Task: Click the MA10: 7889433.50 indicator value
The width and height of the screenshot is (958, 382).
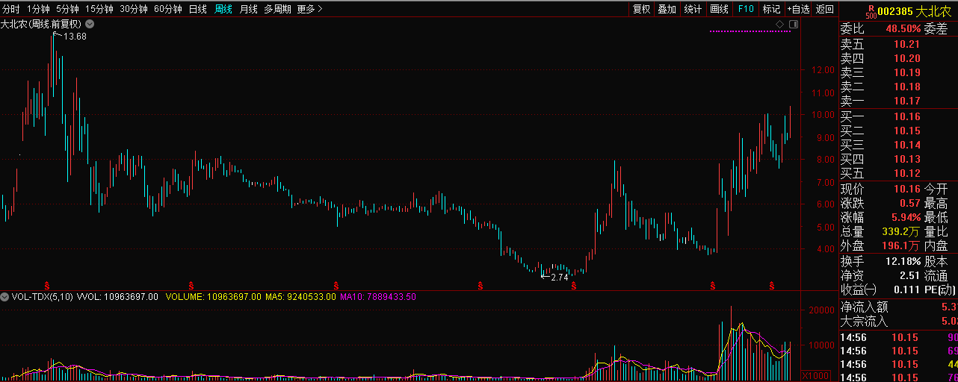Action: click(x=377, y=296)
